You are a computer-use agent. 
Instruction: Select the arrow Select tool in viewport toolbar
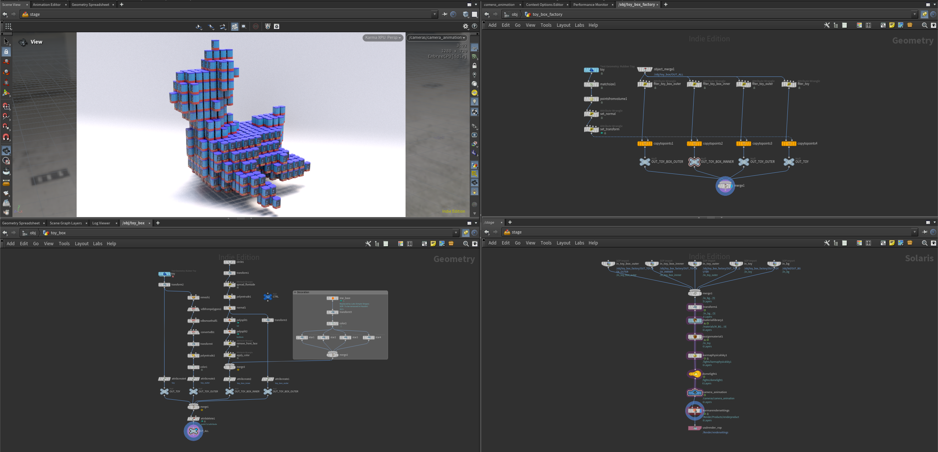[6, 41]
